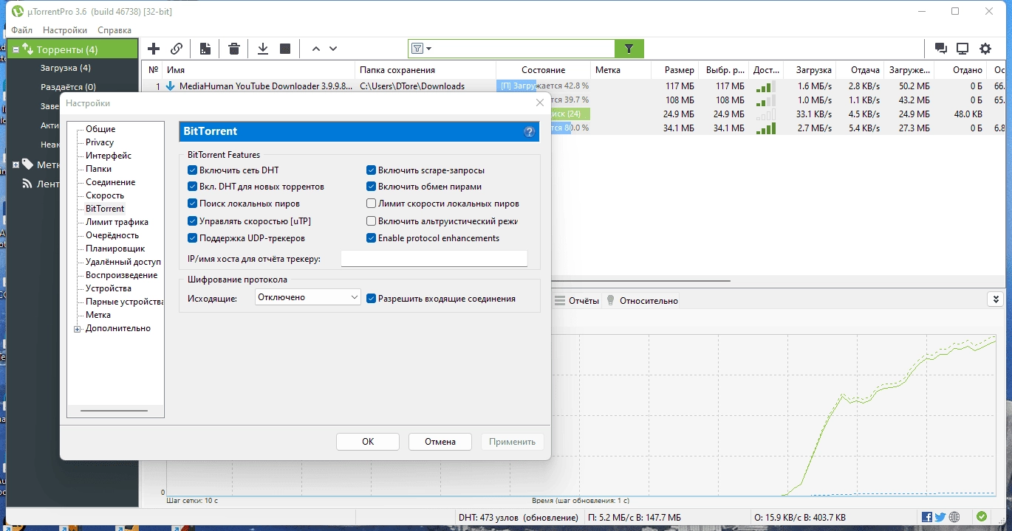Click the Move Up Queue arrow
This screenshot has width=1012, height=531.
pos(316,49)
